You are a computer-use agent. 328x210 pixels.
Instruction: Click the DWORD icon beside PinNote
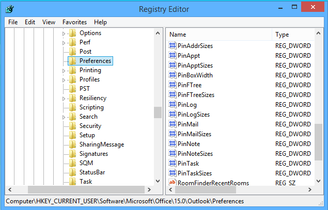click(x=173, y=144)
